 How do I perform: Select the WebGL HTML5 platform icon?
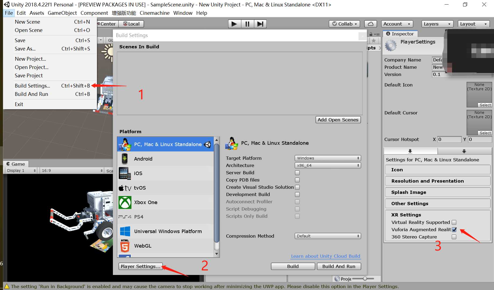125,246
